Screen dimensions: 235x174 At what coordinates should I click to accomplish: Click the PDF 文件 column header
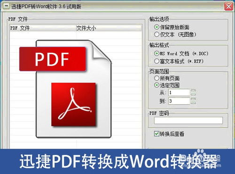click(x=43, y=28)
